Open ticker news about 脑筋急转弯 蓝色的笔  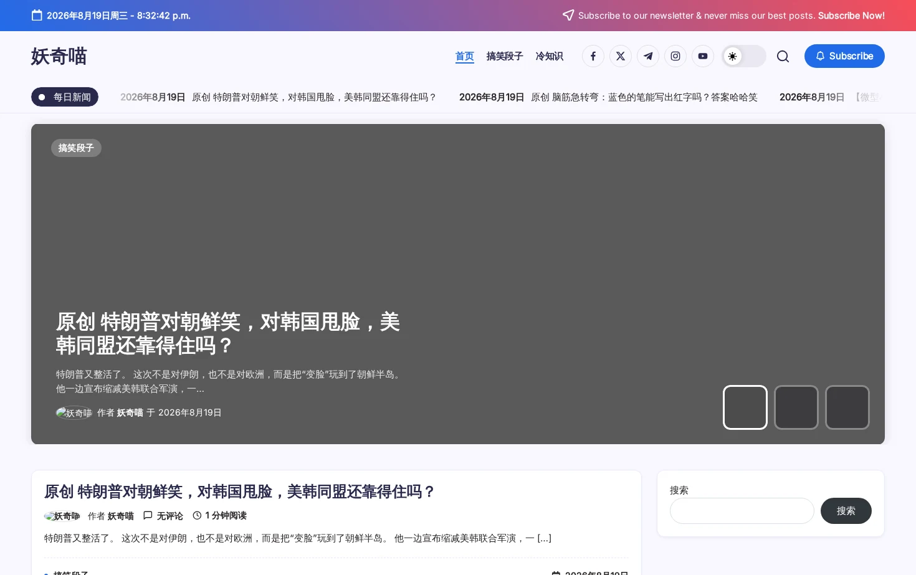pyautogui.click(x=644, y=97)
